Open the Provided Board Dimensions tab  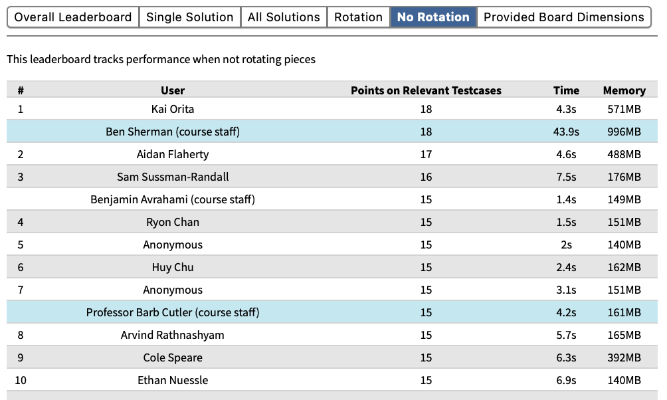[563, 17]
